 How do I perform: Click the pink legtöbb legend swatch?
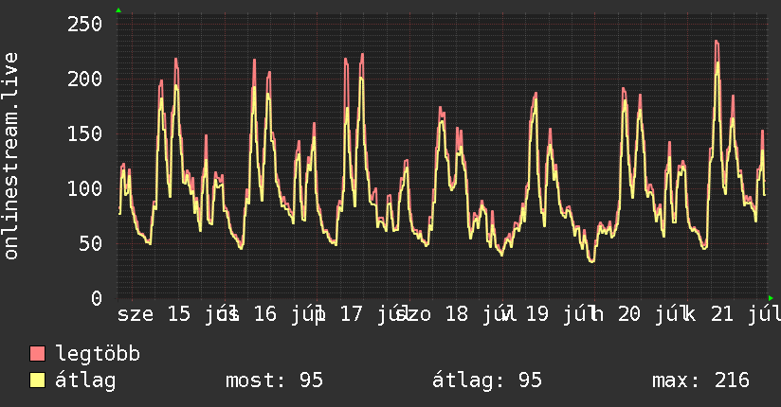37,353
